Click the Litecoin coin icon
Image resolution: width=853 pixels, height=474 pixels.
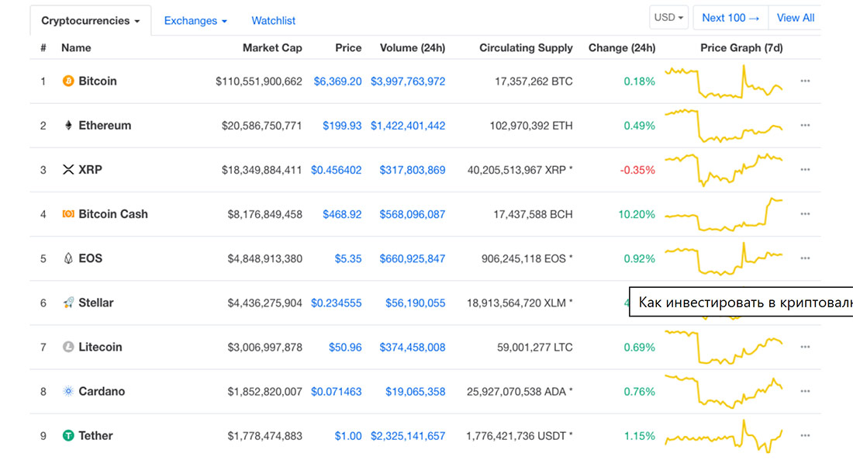[68, 347]
